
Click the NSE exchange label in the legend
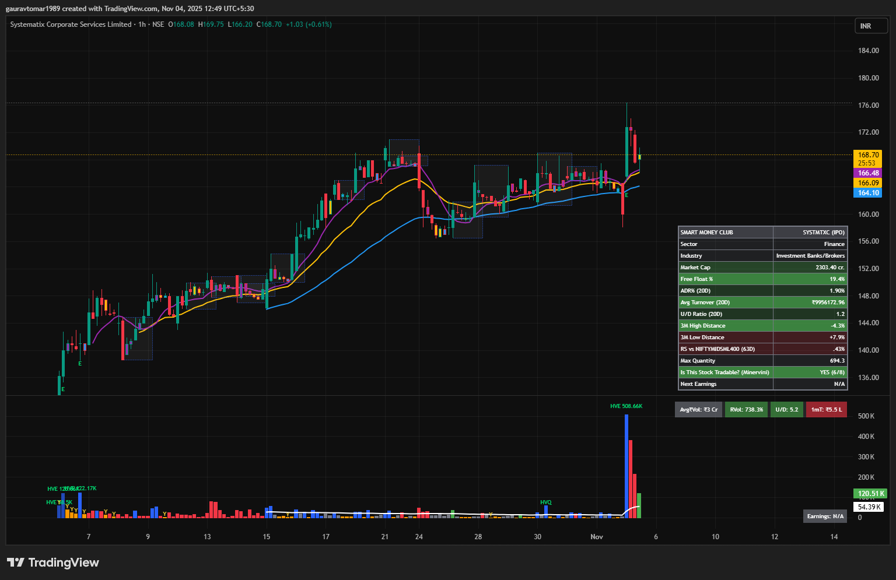point(157,24)
